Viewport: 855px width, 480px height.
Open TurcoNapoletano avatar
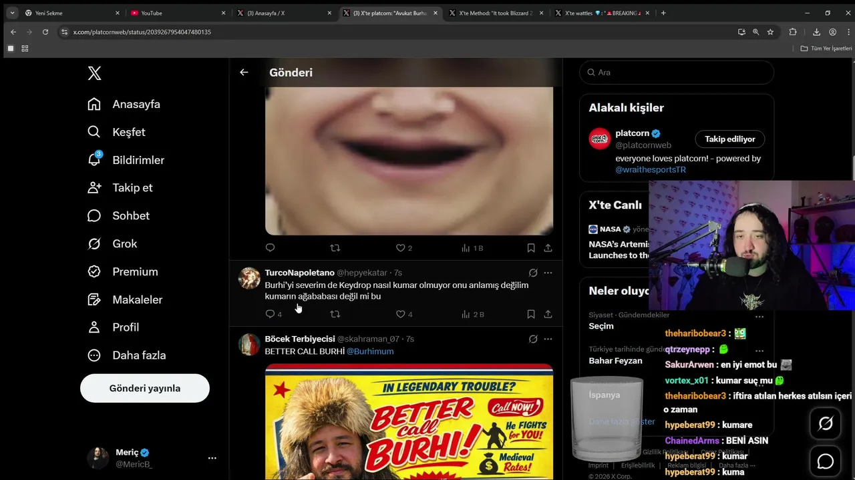pyautogui.click(x=249, y=278)
